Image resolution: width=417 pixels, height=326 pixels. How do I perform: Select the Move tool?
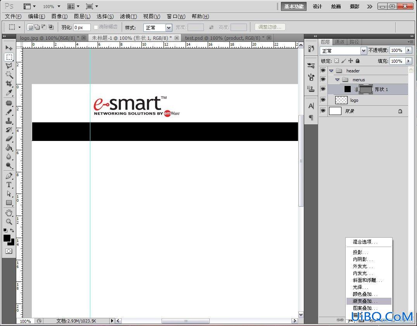click(9, 48)
